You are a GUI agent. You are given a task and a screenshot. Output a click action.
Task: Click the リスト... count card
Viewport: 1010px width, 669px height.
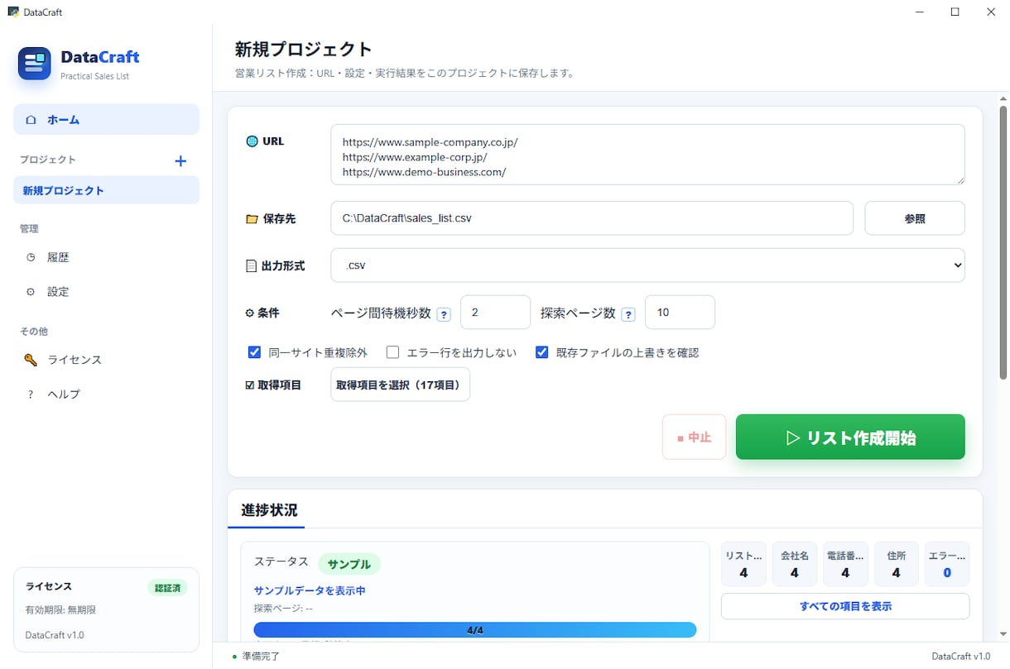coord(743,564)
